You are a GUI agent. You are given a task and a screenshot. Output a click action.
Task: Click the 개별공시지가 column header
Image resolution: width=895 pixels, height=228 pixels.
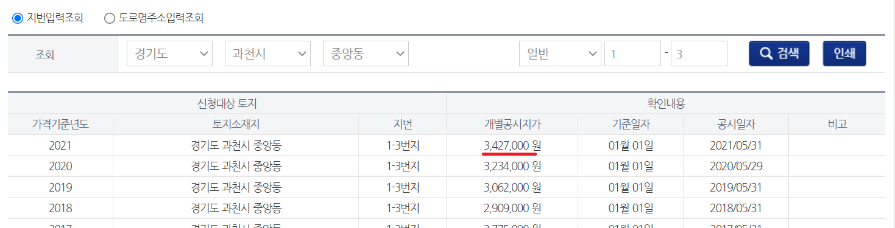(x=512, y=125)
